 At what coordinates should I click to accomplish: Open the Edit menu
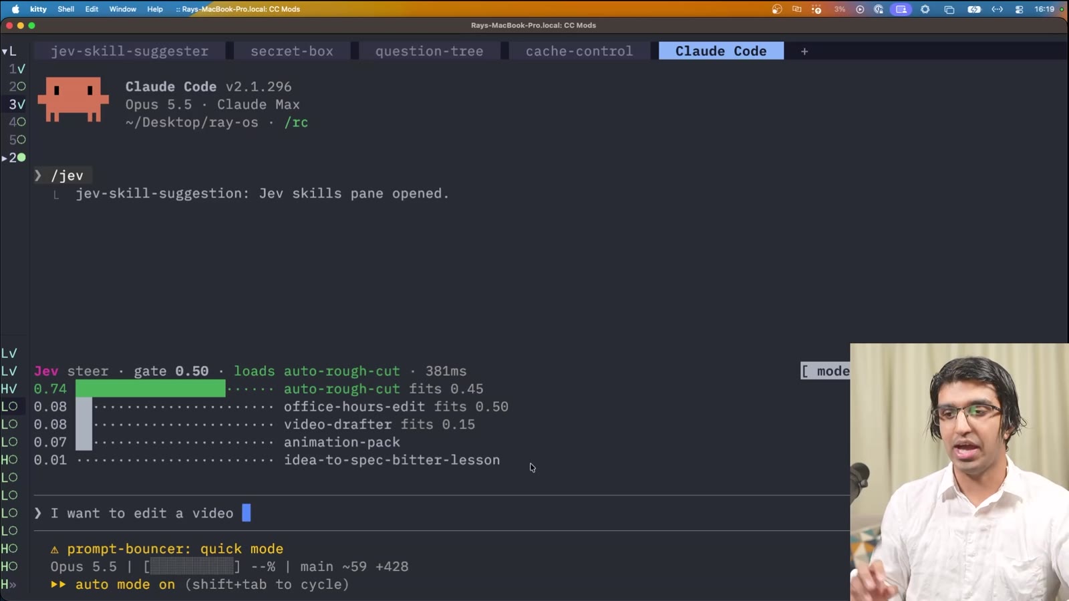click(92, 9)
